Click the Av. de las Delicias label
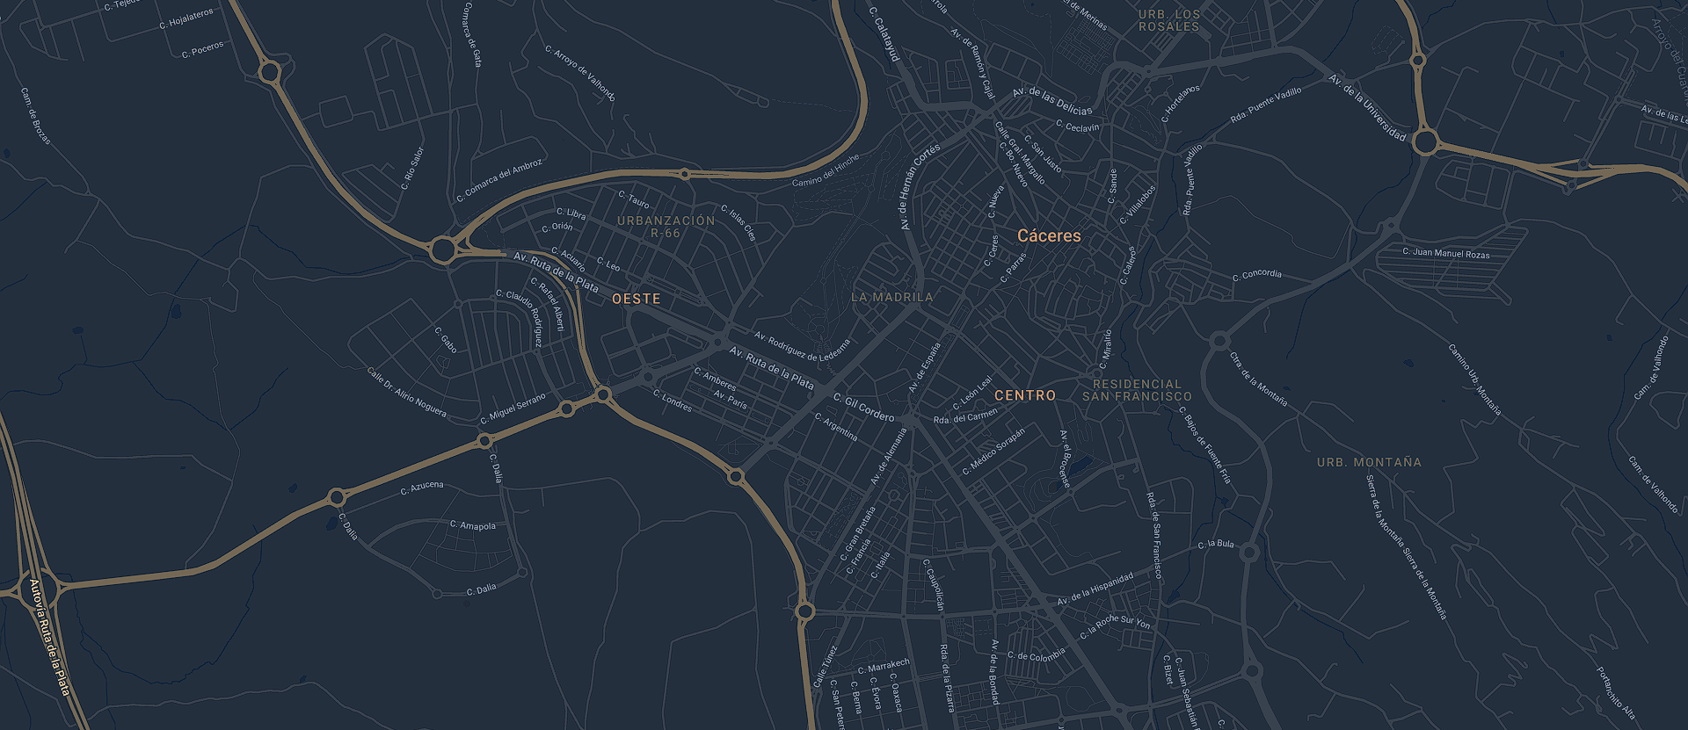This screenshot has width=1688, height=730. pyautogui.click(x=1052, y=101)
